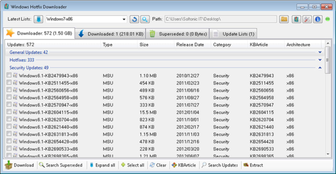This screenshot has height=174, width=336.
Task: Click the Download button with box icon
Action: click(19, 165)
